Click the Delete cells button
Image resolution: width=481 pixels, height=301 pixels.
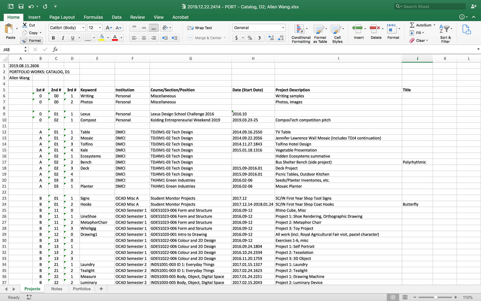click(376, 32)
